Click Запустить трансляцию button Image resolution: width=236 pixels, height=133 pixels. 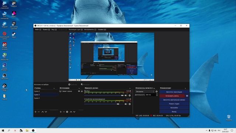174,92
